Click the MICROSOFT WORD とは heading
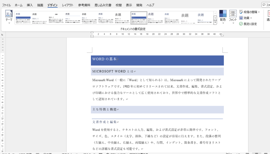This screenshot has height=154, width=270. point(113,71)
